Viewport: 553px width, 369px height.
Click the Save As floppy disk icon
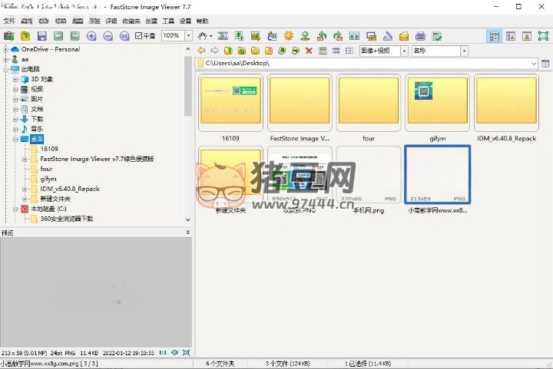pos(41,36)
